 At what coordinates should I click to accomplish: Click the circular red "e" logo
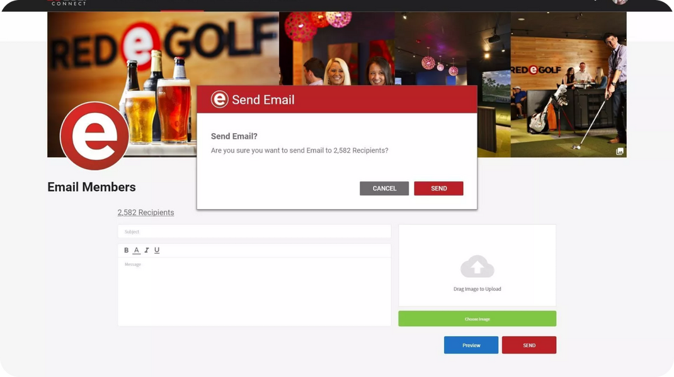(93, 136)
